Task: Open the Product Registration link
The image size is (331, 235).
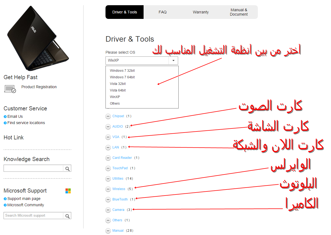Action: click(39, 87)
